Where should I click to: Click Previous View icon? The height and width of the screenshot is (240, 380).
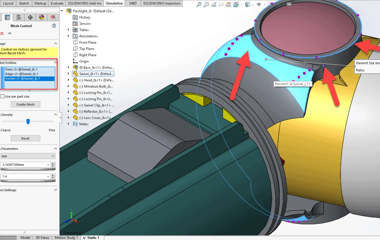[x=214, y=4]
